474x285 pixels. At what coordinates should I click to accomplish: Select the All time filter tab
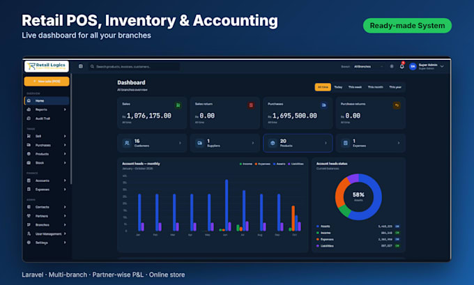323,87
